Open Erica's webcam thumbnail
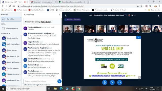Viewport: 162px width, 91px height. (x=123, y=29)
